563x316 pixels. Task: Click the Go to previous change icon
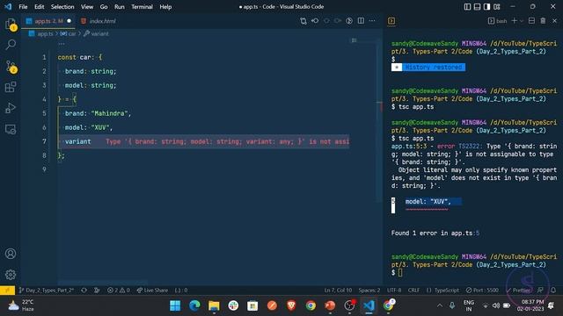315,21
